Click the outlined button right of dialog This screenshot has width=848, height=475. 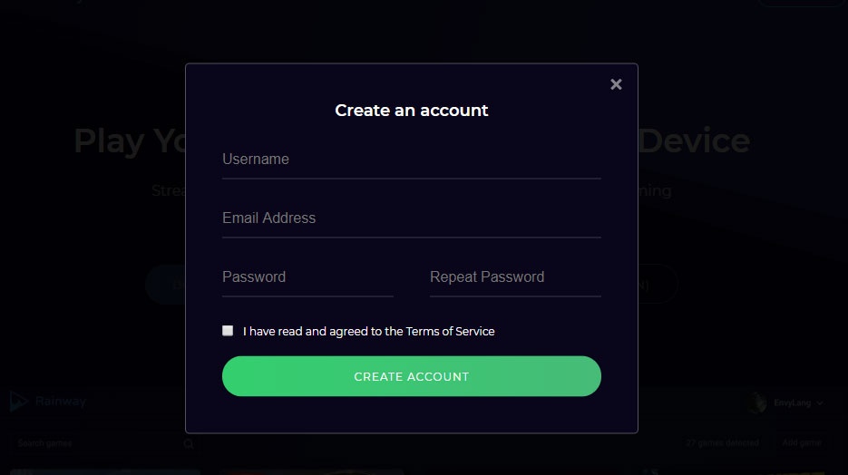point(657,285)
